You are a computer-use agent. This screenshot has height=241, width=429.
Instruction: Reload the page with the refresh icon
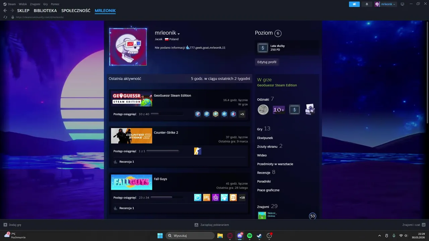click(5, 17)
